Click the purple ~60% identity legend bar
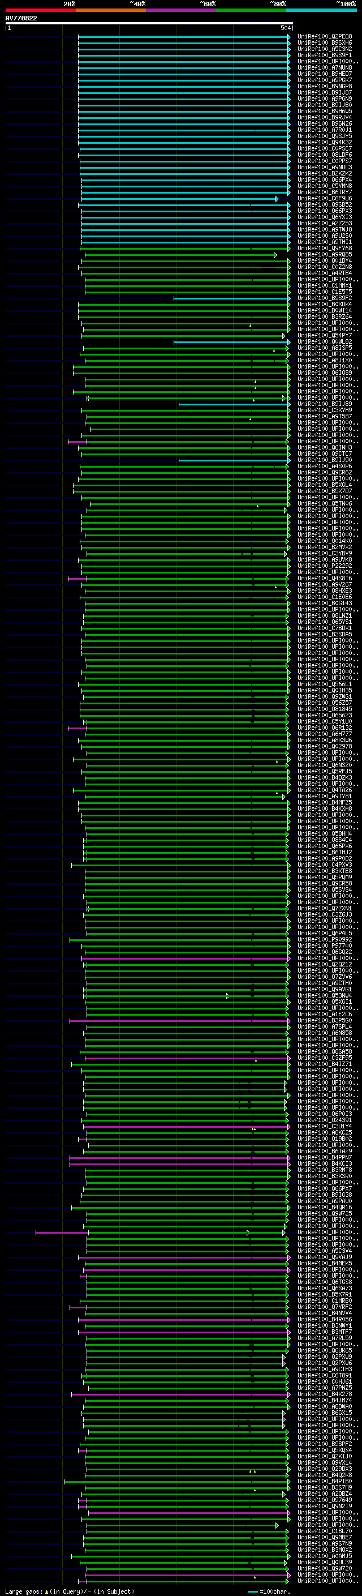362x1596 pixels. click(x=180, y=10)
